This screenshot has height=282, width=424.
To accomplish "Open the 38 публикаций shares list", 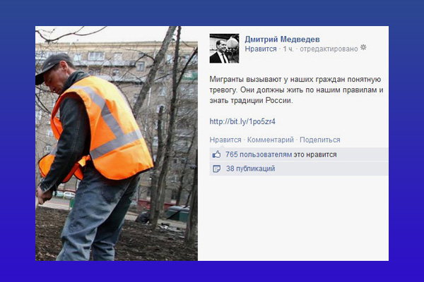I will [x=250, y=168].
